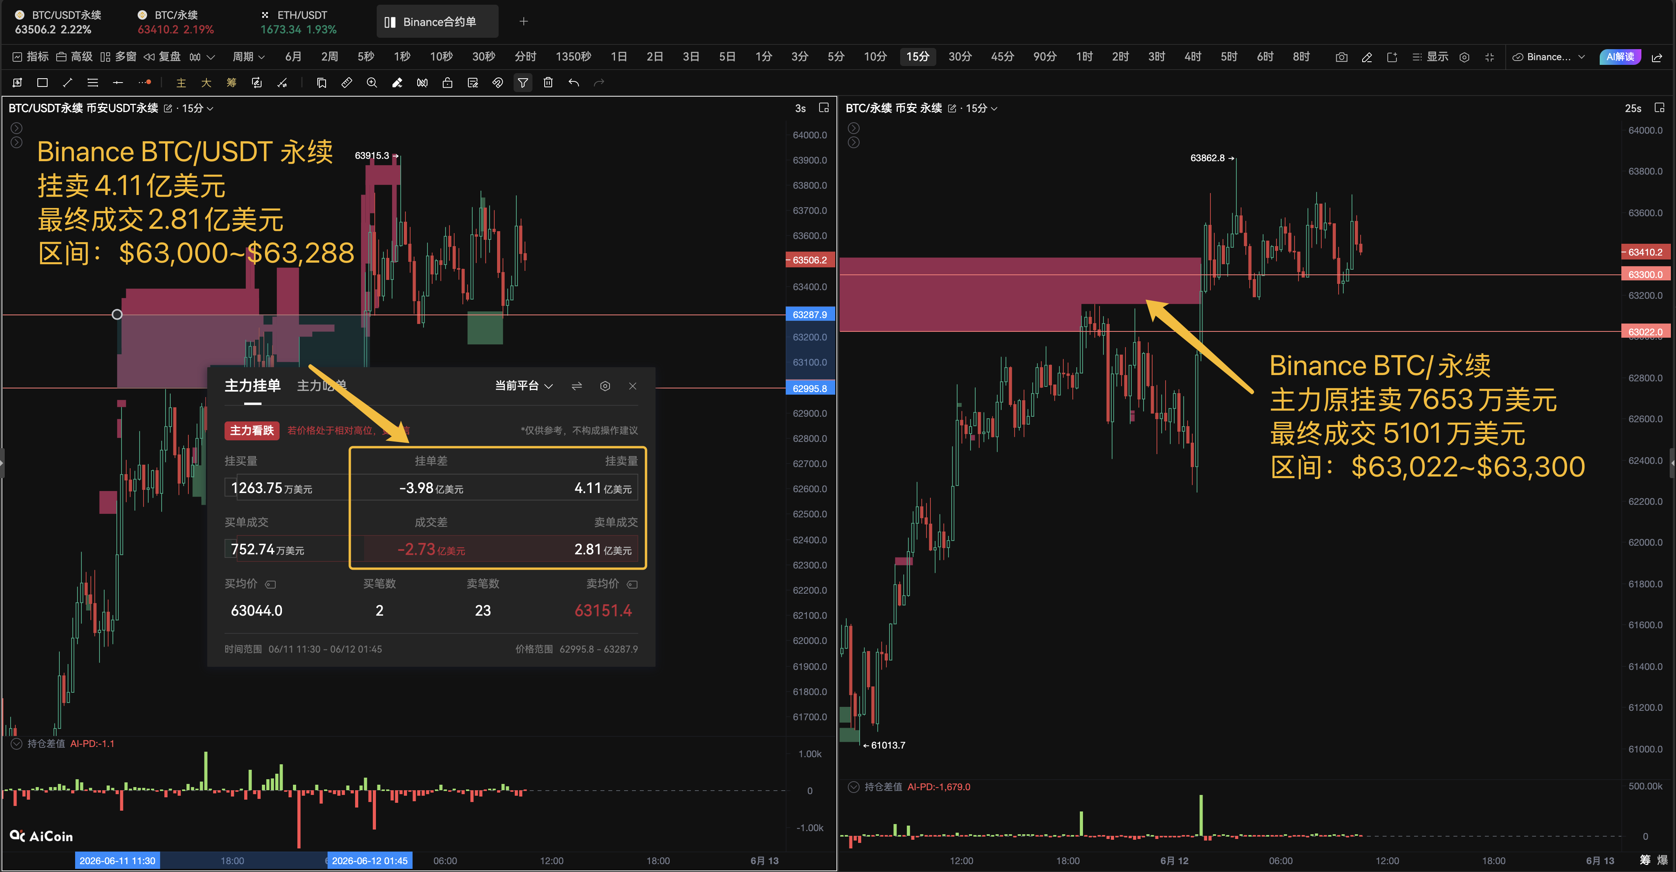
Task: Select the horizontal line drawing tool
Action: tap(118, 83)
